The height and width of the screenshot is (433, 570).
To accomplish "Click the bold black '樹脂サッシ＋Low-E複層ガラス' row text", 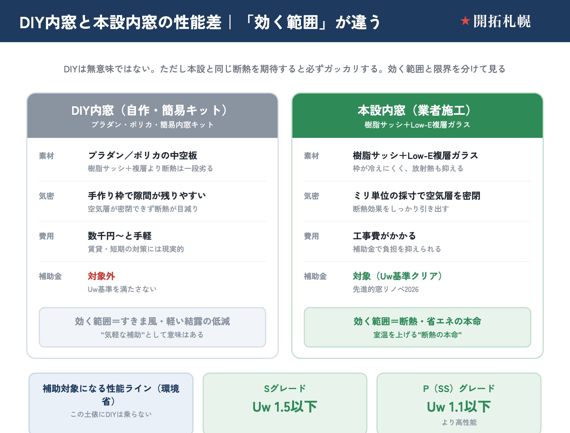I will coord(416,156).
